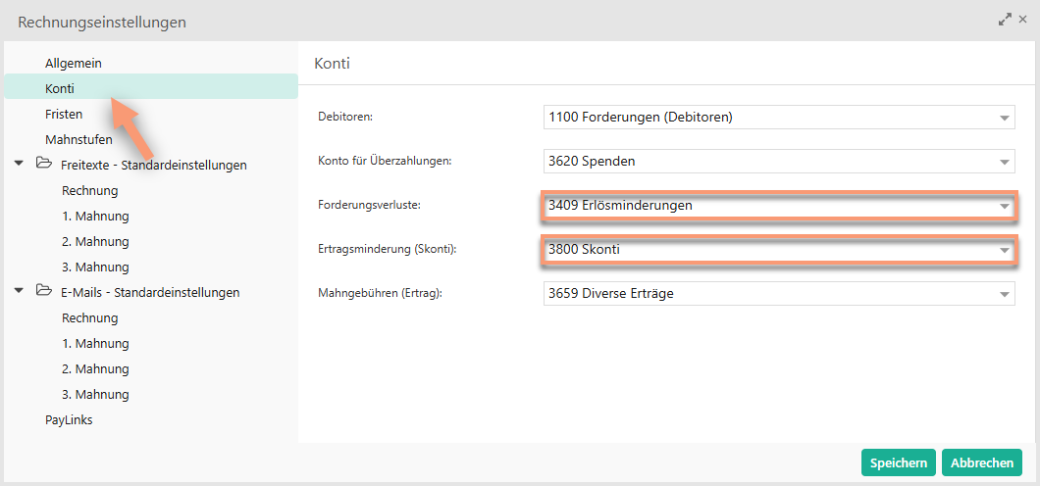Select 3. Mahnung under E-Mails
Viewport: 1040px width, 486px height.
click(x=95, y=395)
